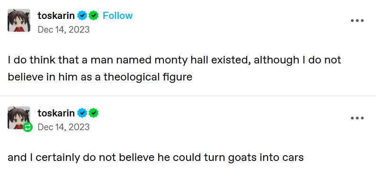
Task: Open the first post's three-dot options menu
Action: tap(358, 21)
